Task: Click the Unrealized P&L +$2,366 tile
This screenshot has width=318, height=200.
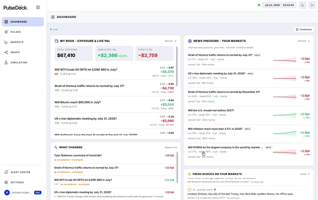Action: [114, 54]
